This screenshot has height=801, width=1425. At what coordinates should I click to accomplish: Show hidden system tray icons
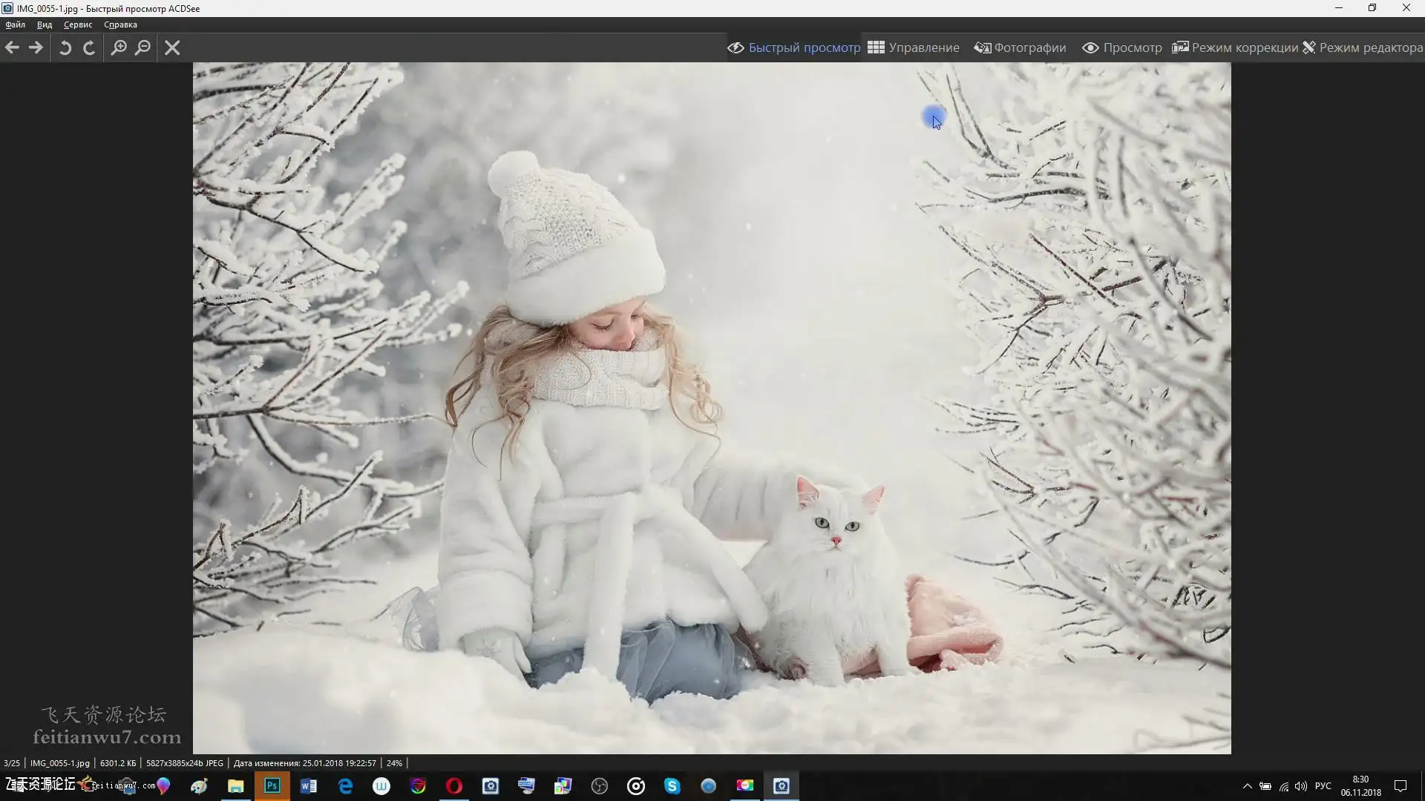click(1248, 786)
